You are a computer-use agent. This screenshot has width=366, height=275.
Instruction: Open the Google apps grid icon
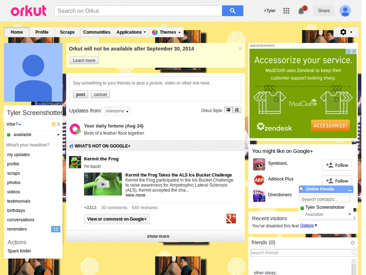click(286, 11)
